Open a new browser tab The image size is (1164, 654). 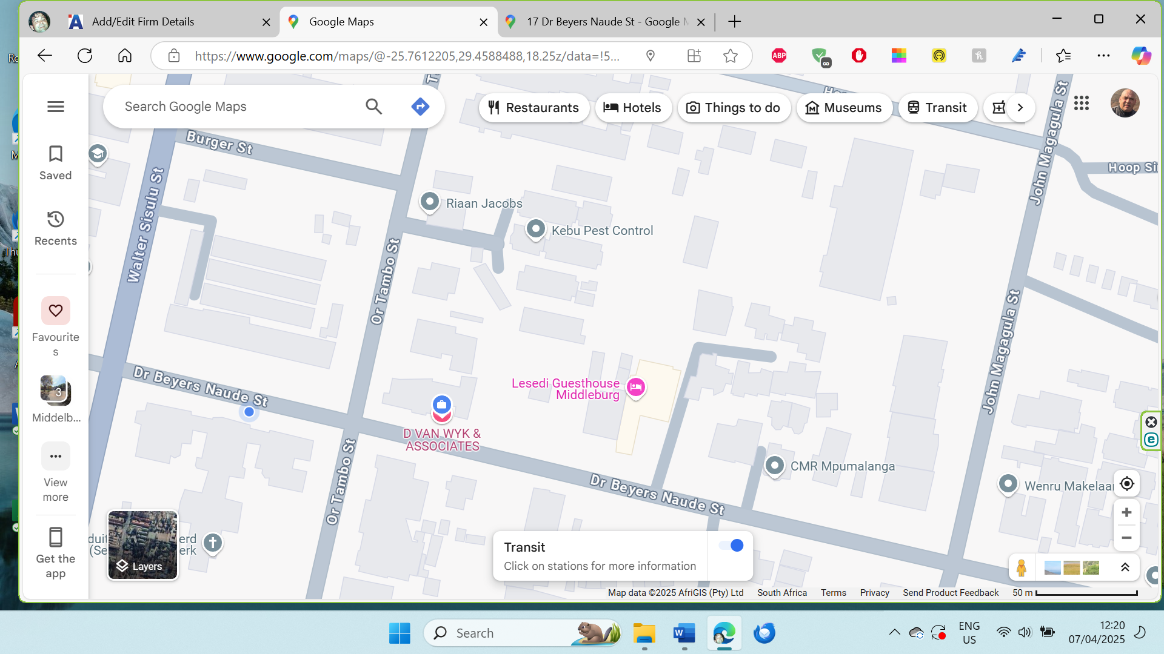(734, 22)
